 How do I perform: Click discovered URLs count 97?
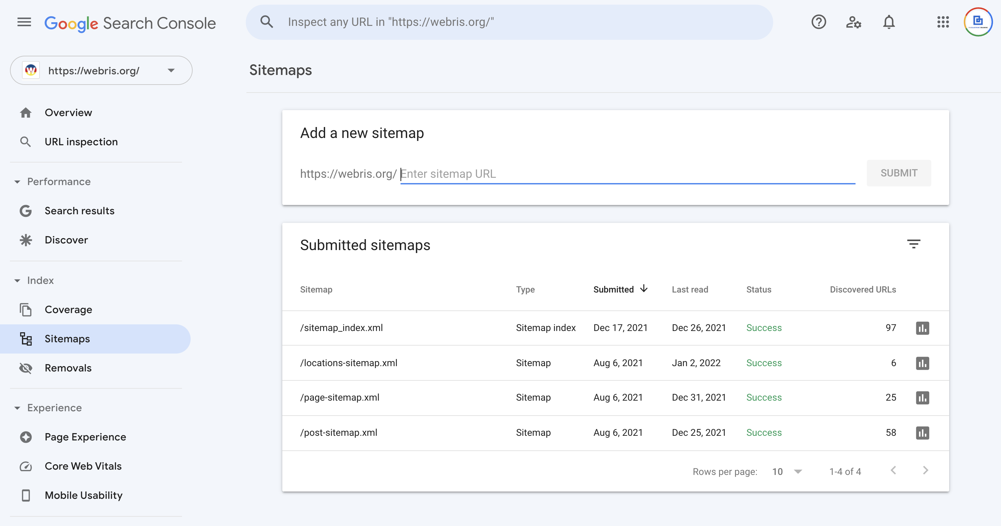[891, 328]
